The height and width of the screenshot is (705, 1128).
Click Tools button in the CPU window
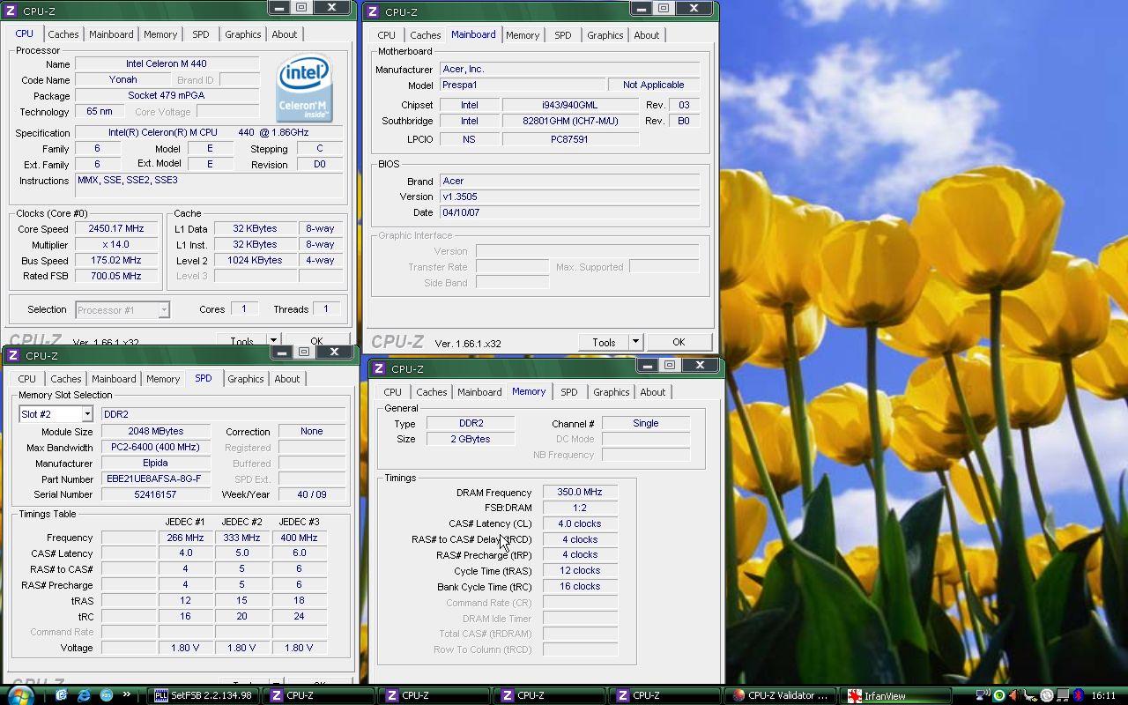pos(241,341)
